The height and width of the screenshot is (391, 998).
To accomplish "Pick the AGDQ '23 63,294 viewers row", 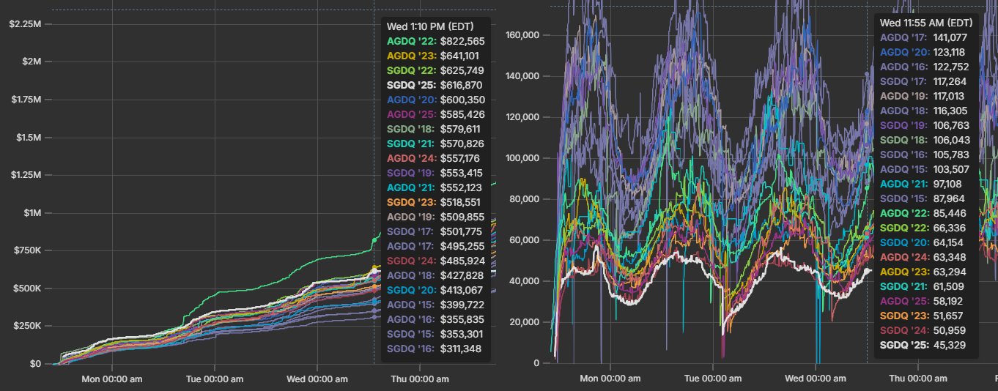I will (923, 272).
